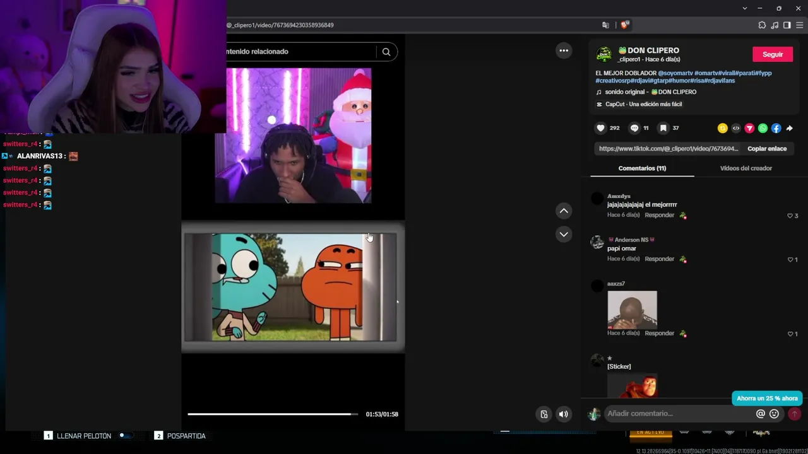Switch to the Vídeos del creador tab

coord(746,168)
